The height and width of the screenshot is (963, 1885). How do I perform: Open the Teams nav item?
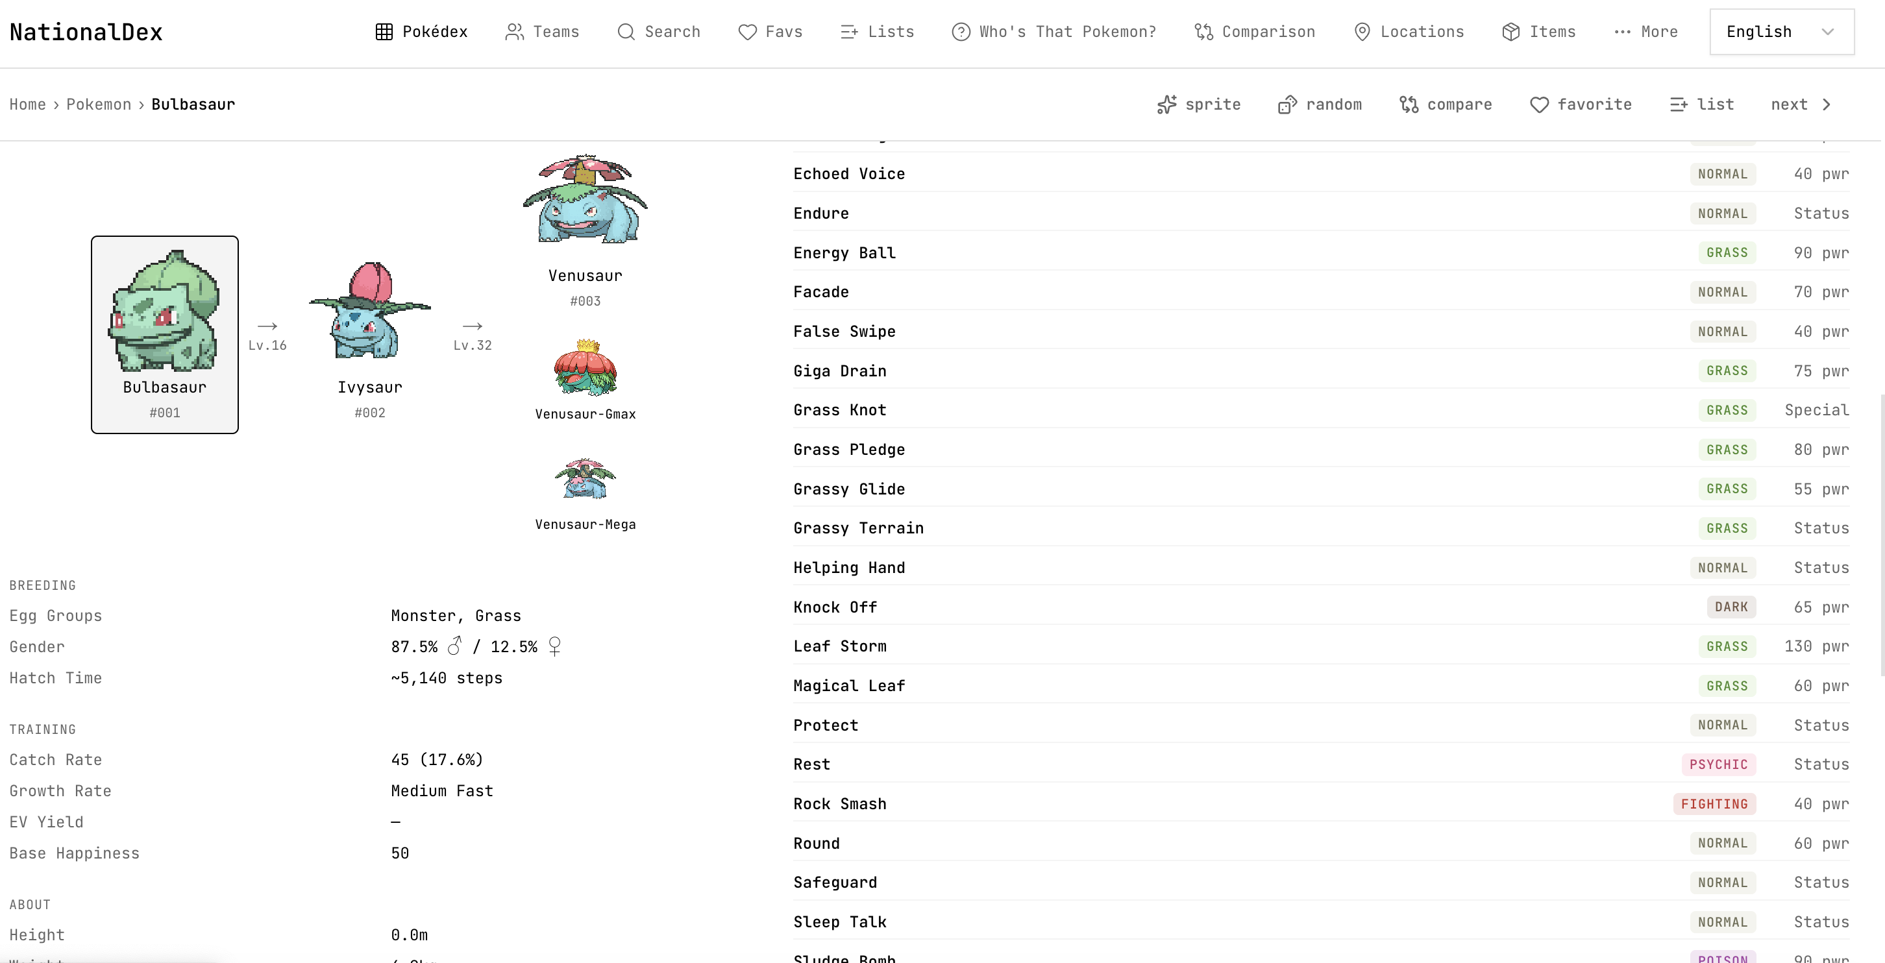[x=542, y=31]
